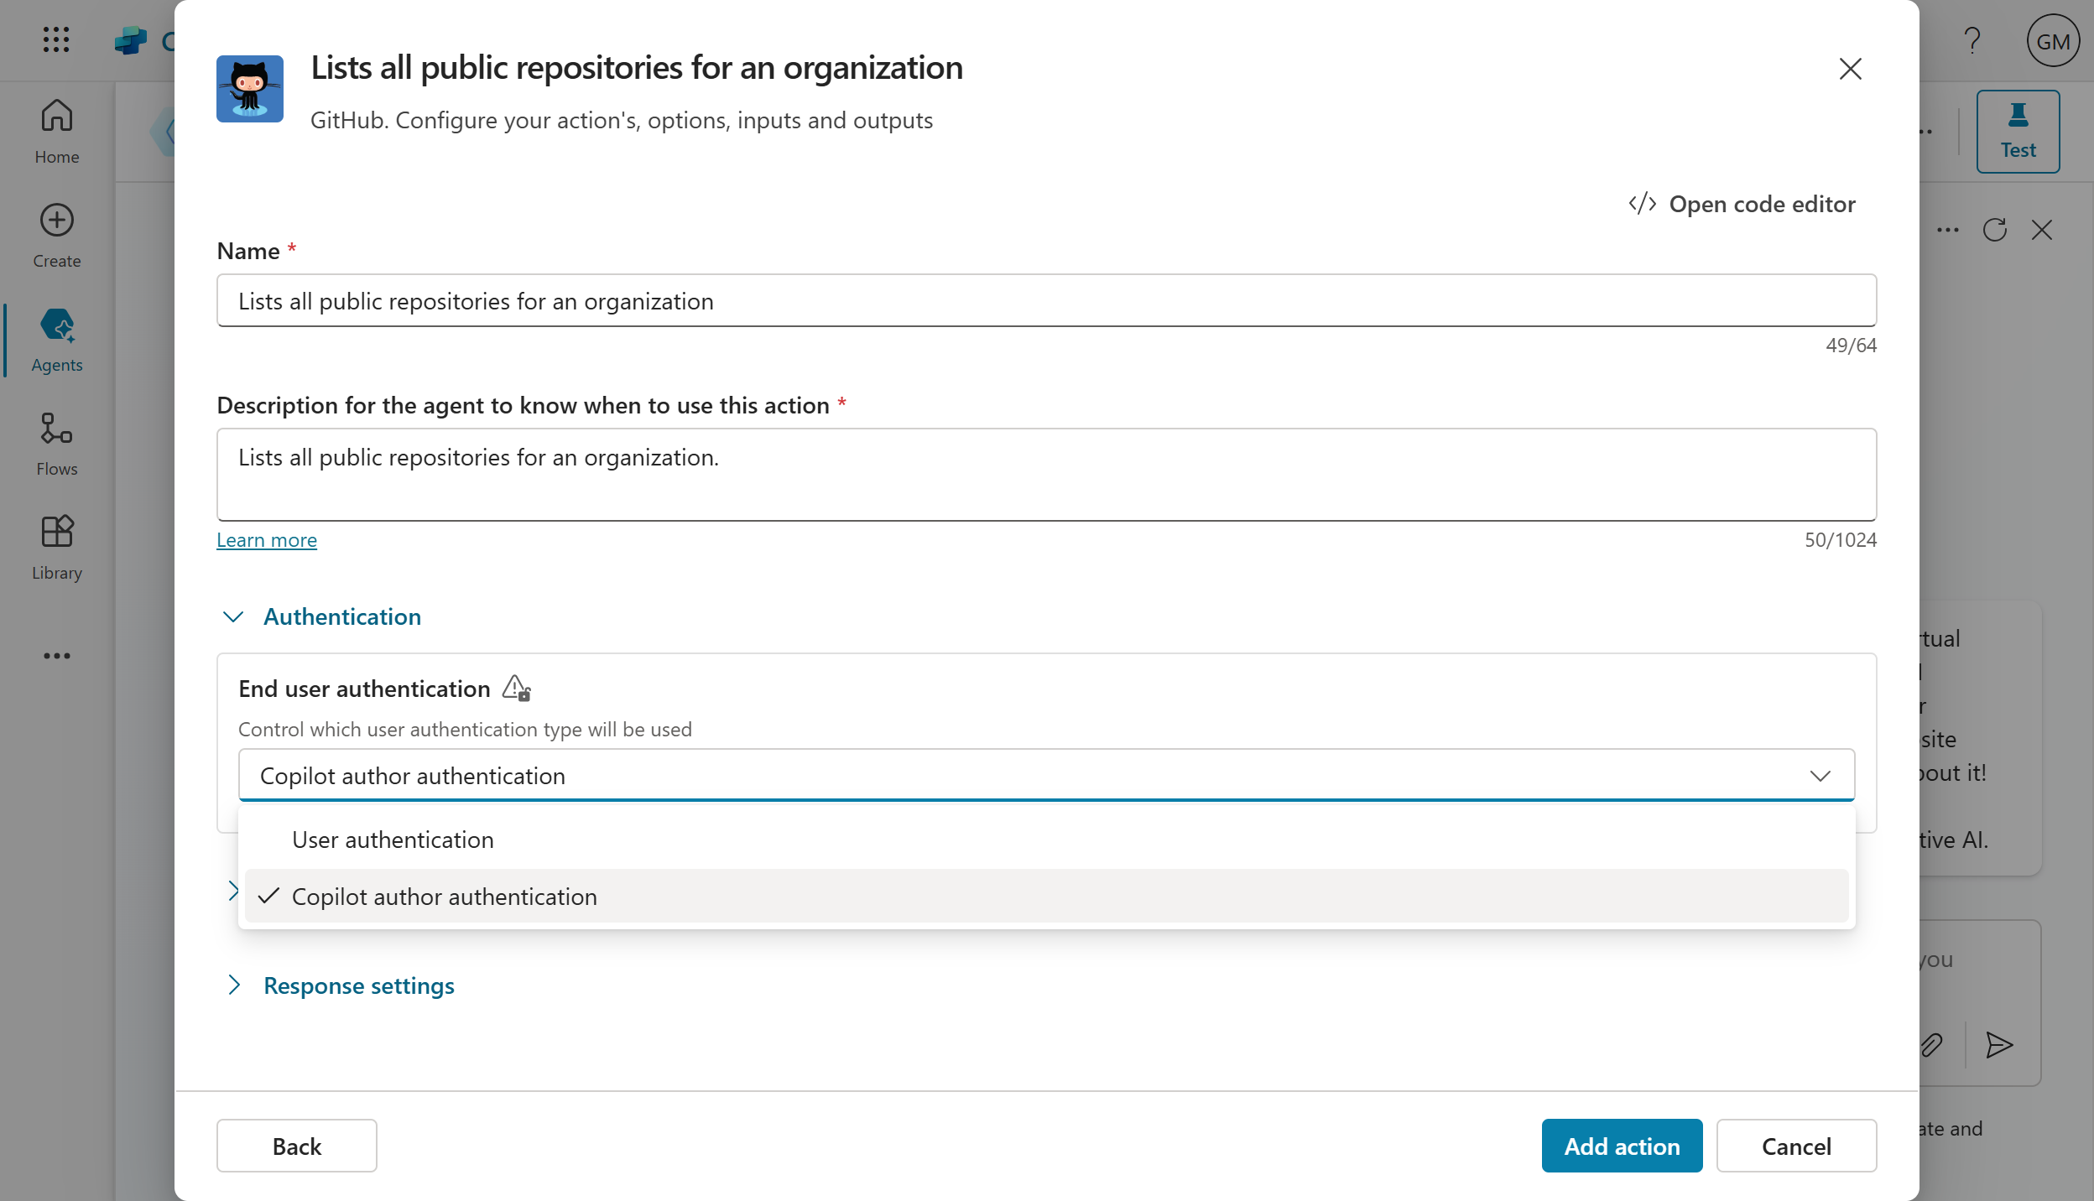The width and height of the screenshot is (2094, 1201).
Task: Go Back to the previous step
Action: tap(296, 1146)
